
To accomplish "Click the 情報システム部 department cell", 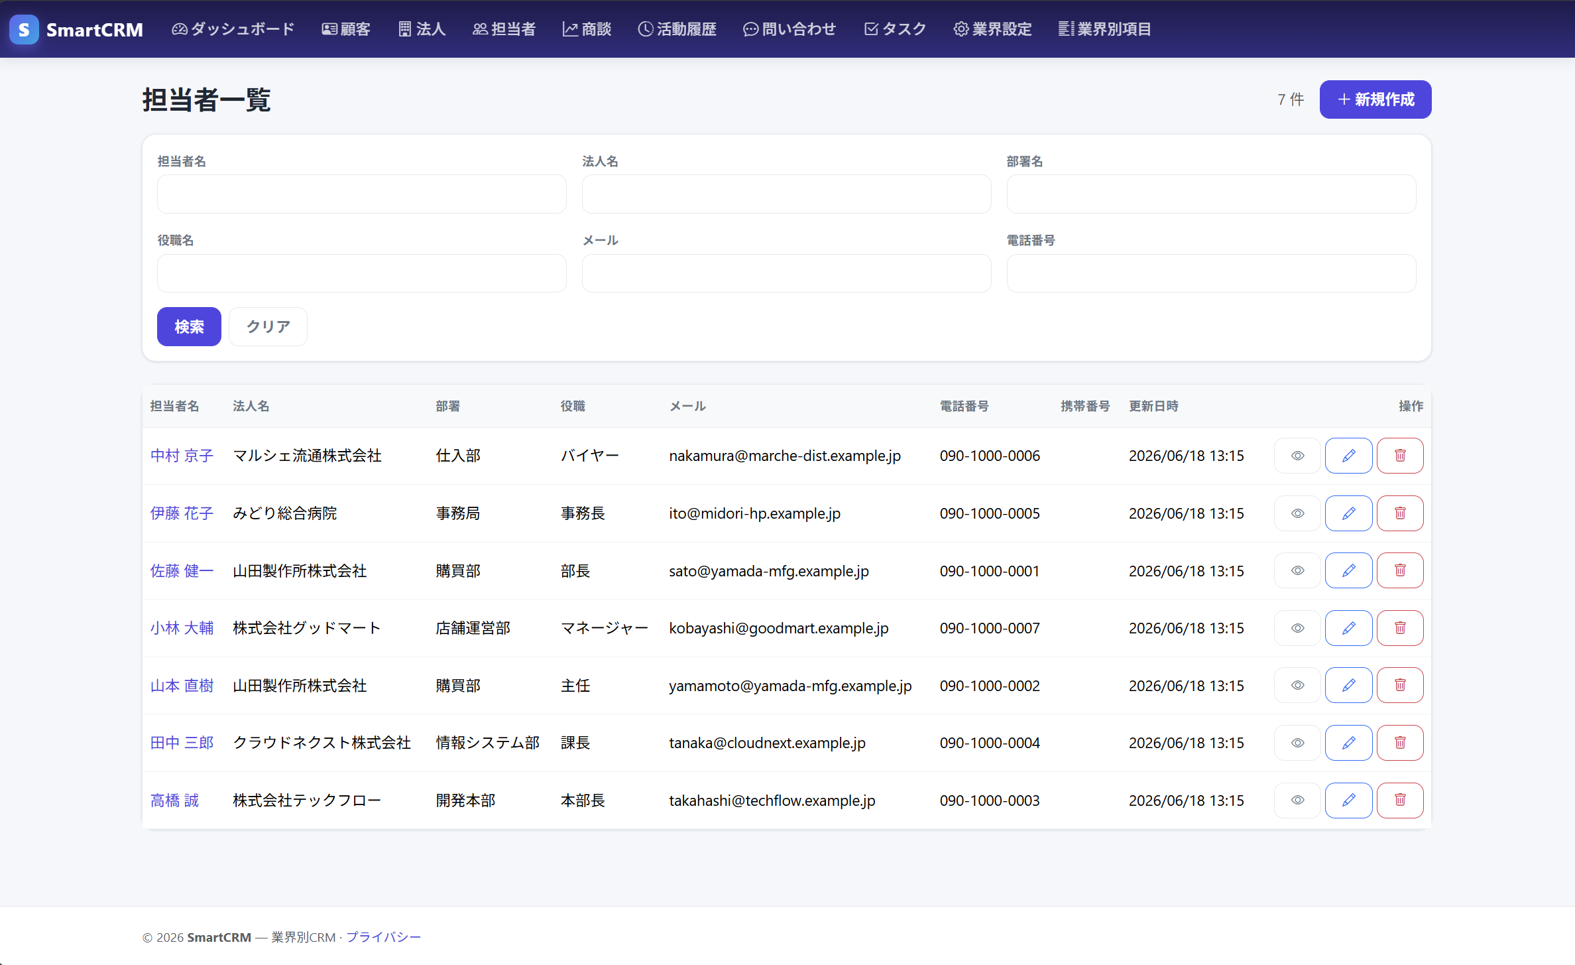I will [488, 743].
